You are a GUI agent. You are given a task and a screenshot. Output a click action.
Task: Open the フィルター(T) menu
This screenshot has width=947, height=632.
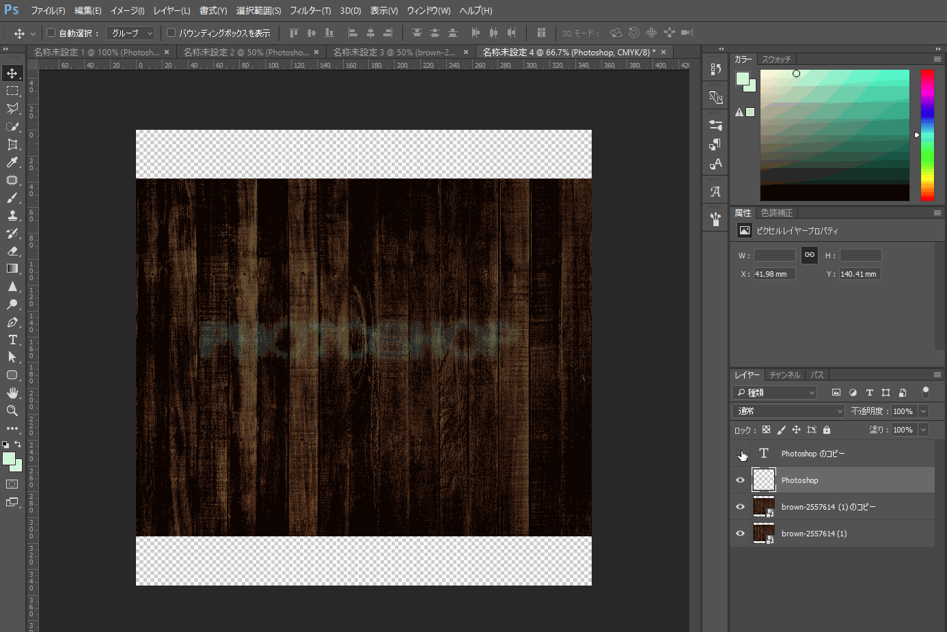[x=310, y=11]
